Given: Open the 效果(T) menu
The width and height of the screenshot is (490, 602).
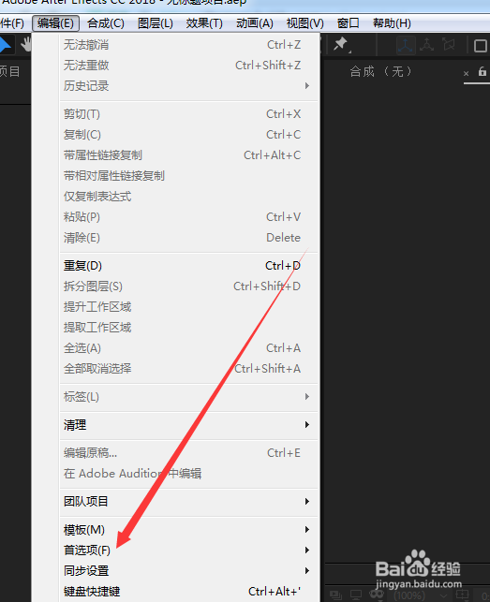Looking at the screenshot, I should pos(204,23).
